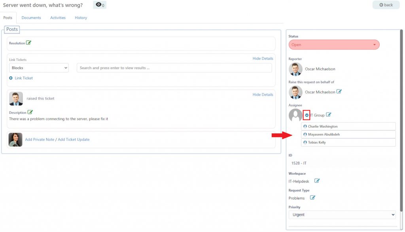Image resolution: width=405 pixels, height=232 pixels.
Task: Click Hide Details in Link Tickets section
Action: (263, 59)
